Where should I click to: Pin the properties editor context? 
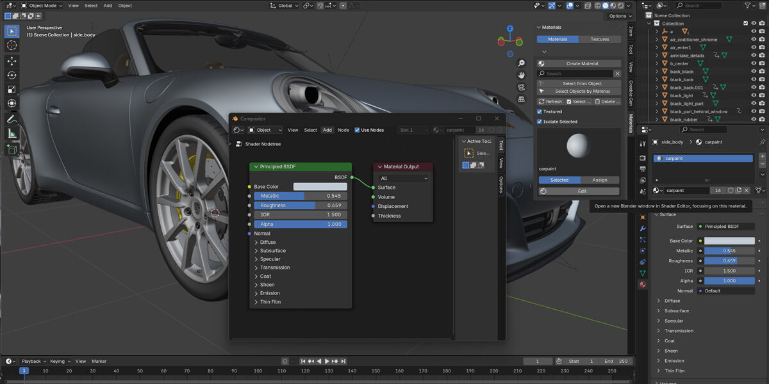point(761,142)
